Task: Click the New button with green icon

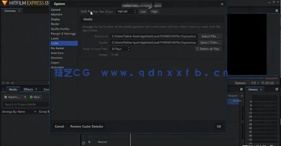Action: click(34, 97)
